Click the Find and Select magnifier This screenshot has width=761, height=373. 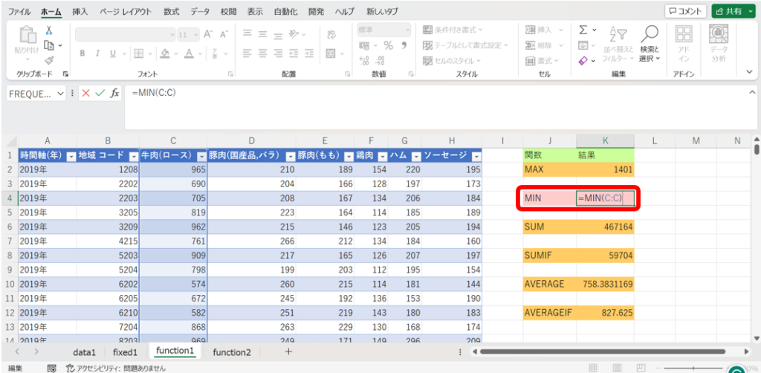click(x=650, y=42)
